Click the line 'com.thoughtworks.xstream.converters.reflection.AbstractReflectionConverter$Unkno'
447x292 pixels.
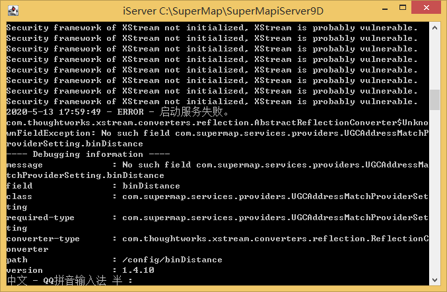pos(217,123)
